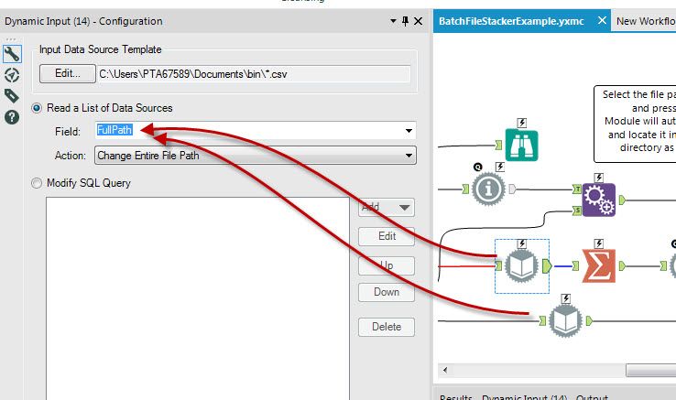Click the Down button
This screenshot has width=676, height=400.
coord(387,292)
